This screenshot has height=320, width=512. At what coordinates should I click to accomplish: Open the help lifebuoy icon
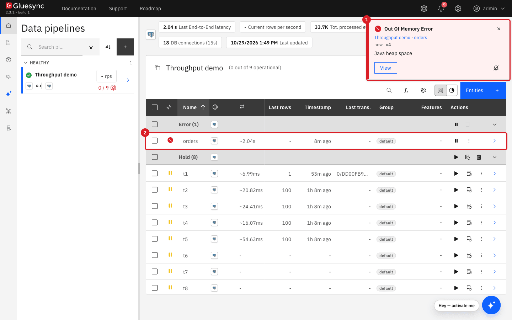pos(424,9)
